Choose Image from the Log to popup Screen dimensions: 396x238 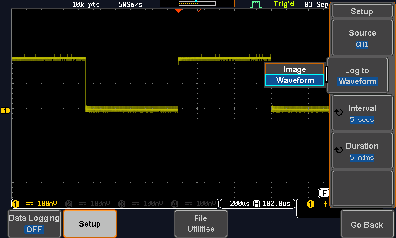tap(295, 69)
